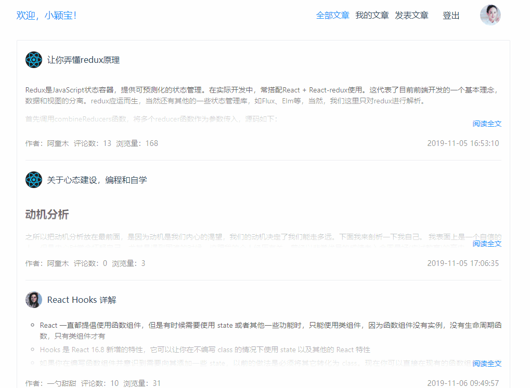Screen dimensions: 530x388
Task: Click 评论数：13 under the redux article
Action: pyautogui.click(x=92, y=143)
